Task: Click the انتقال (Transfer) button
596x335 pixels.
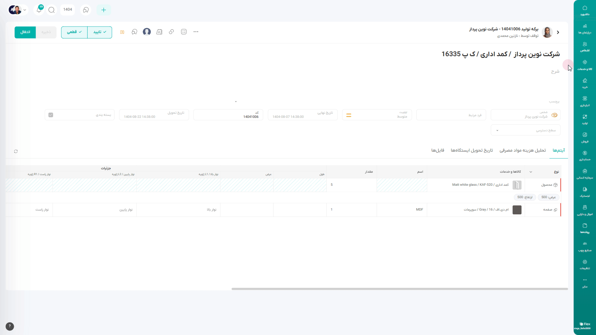Action: tap(25, 32)
